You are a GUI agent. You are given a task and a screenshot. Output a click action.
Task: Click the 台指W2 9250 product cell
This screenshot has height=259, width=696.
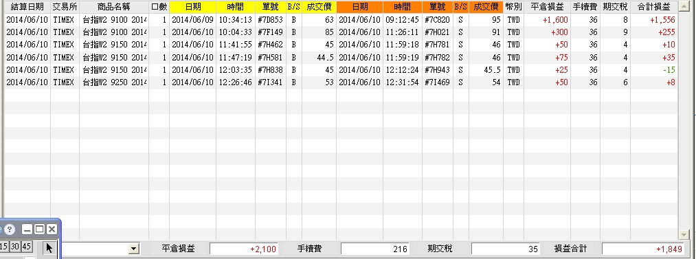(113, 82)
